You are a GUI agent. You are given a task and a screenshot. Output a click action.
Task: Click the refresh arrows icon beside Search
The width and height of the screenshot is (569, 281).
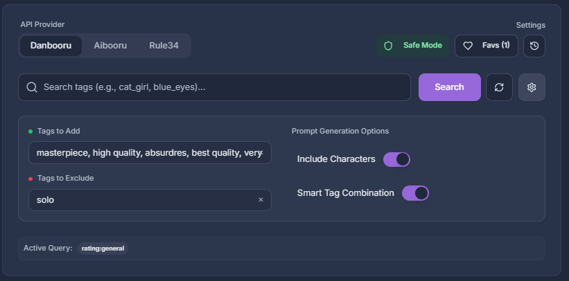[499, 87]
